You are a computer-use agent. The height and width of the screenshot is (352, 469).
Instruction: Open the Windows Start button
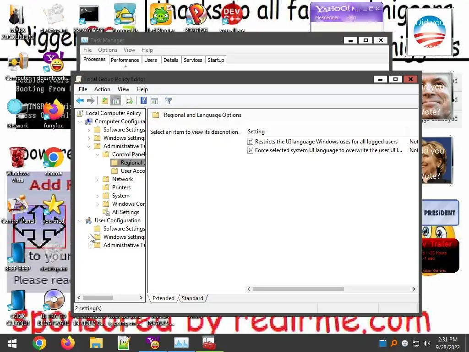[x=12, y=343]
